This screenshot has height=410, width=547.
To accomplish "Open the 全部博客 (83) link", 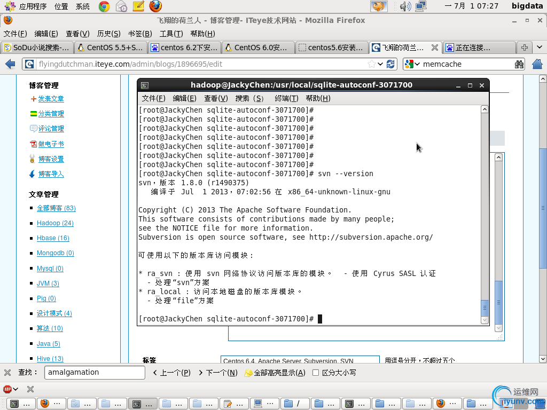I will click(x=56, y=208).
